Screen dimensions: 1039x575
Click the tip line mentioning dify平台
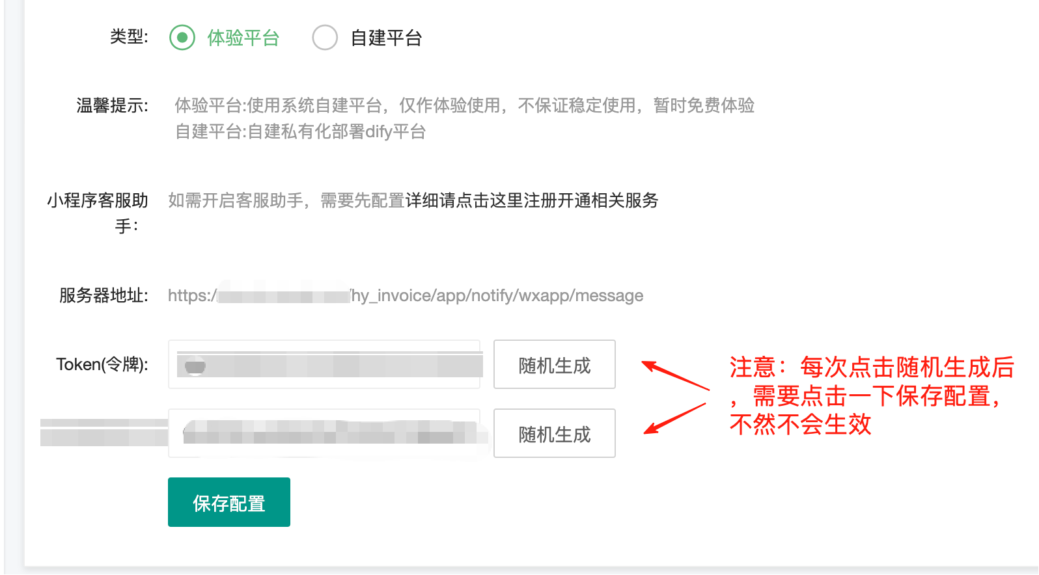[300, 131]
